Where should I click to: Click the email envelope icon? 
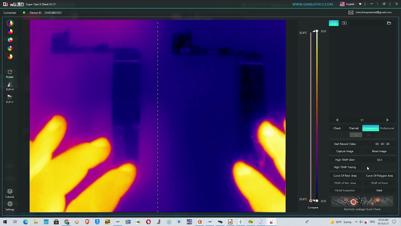coord(351,13)
